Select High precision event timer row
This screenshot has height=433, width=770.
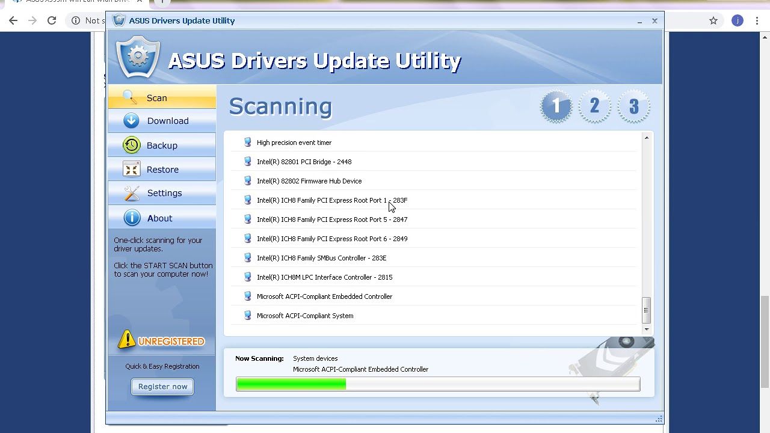[x=433, y=143]
